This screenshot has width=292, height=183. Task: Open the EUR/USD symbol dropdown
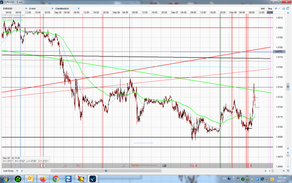(15, 8)
